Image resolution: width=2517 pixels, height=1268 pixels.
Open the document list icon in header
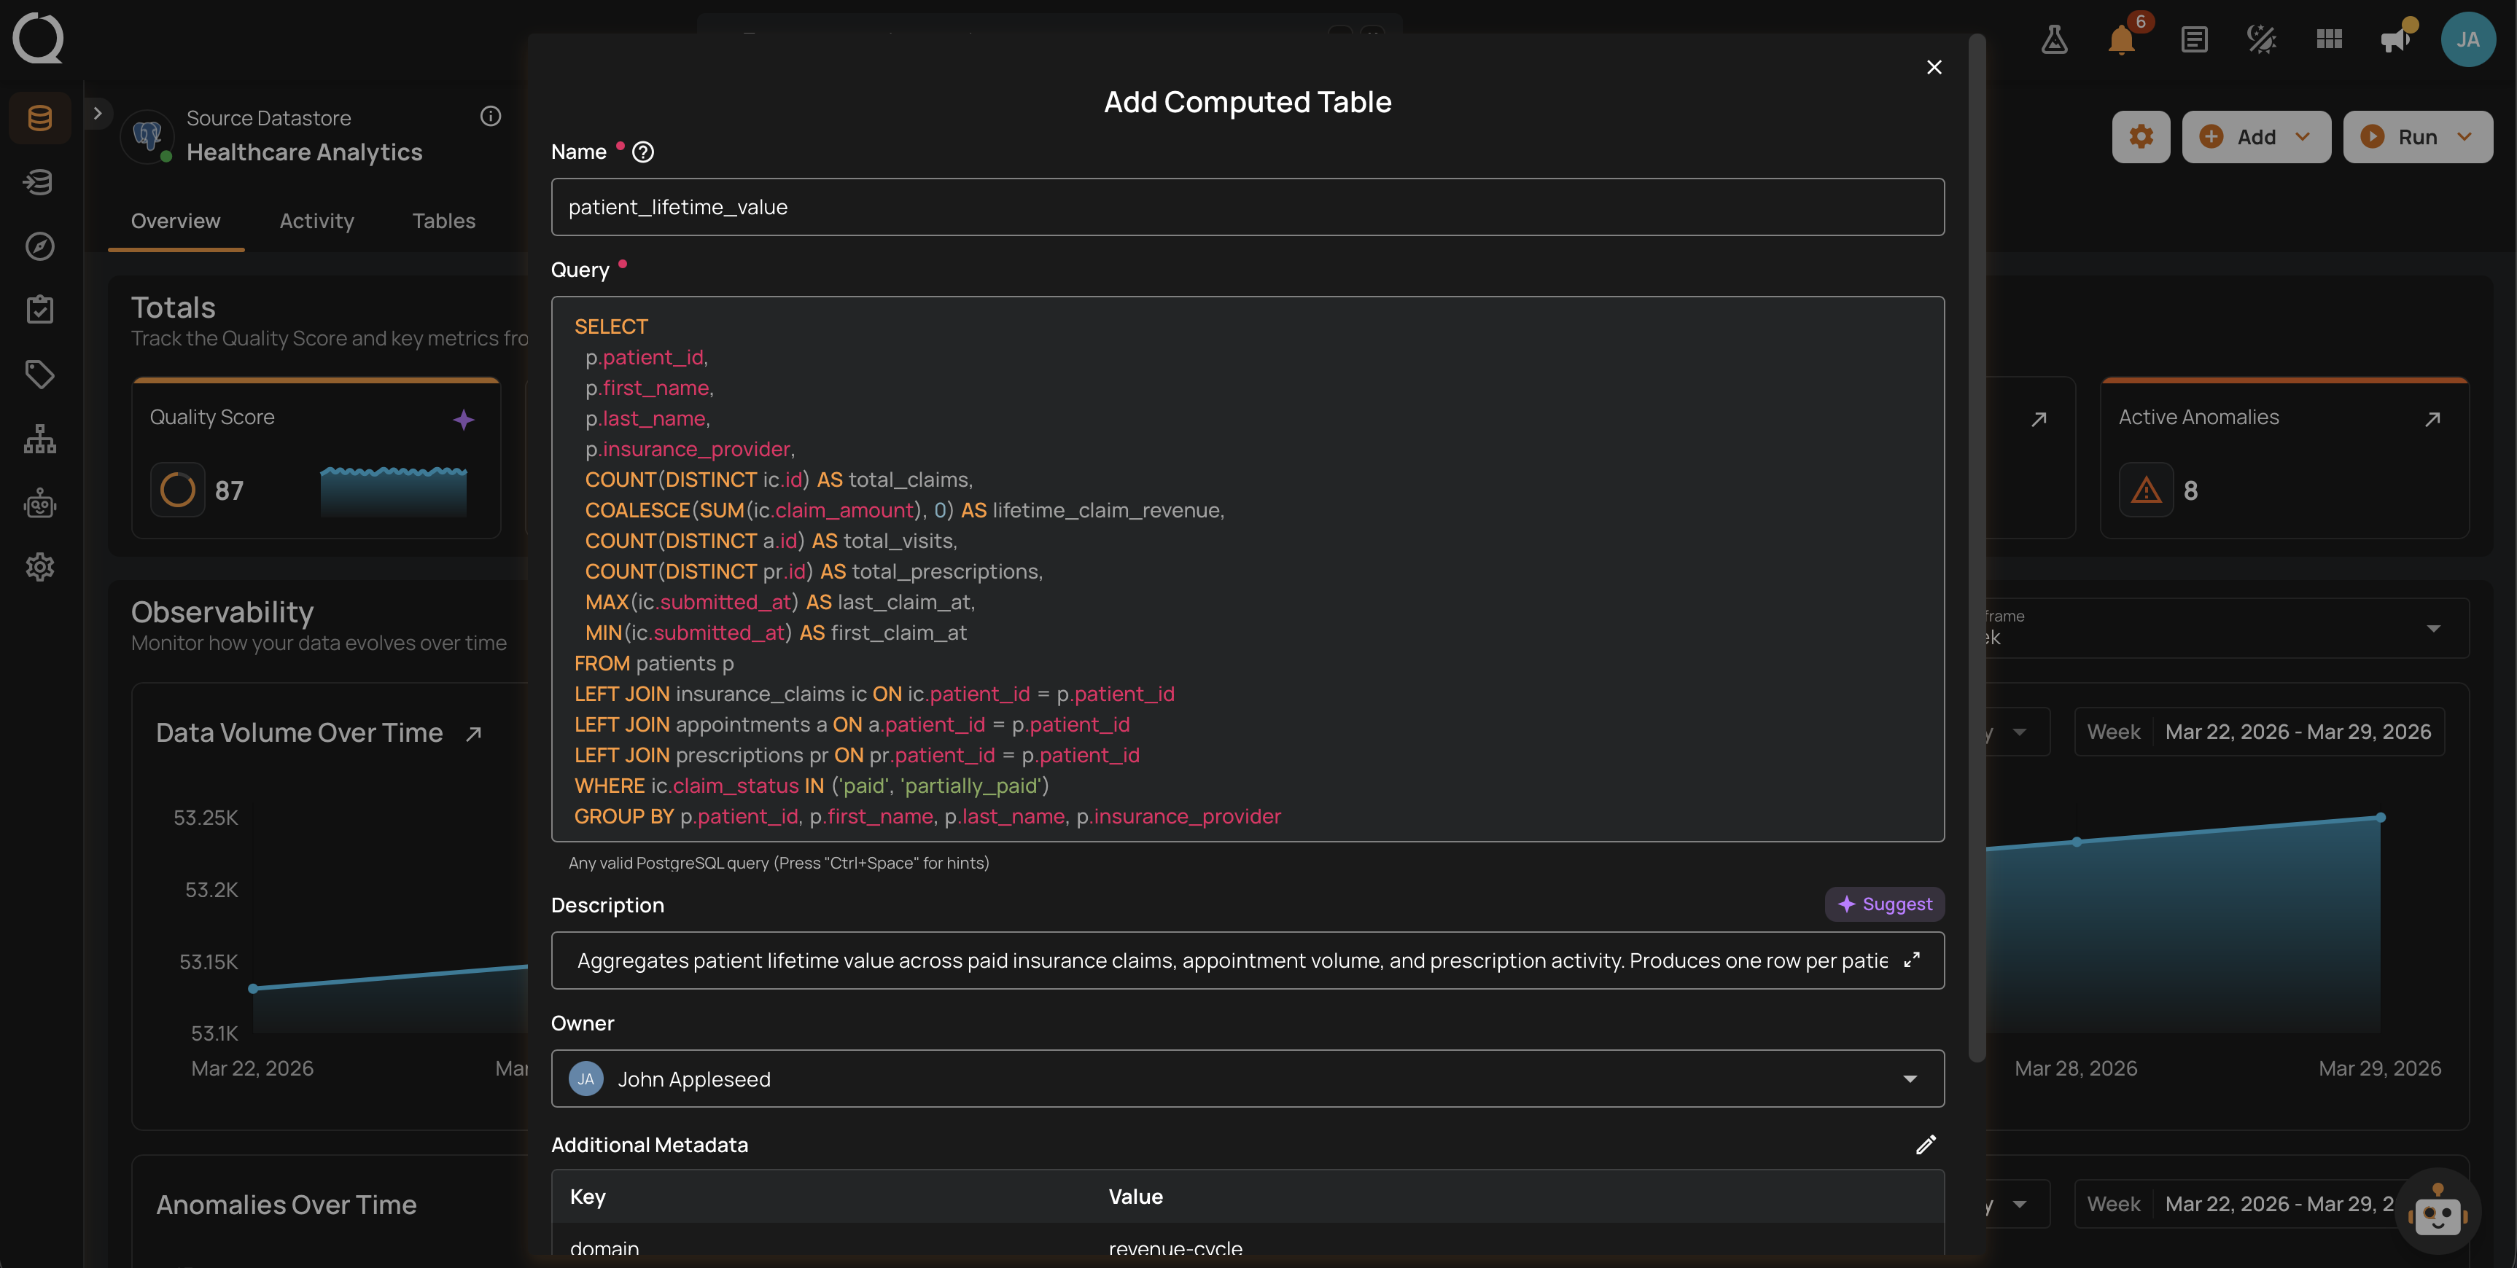pos(2193,39)
